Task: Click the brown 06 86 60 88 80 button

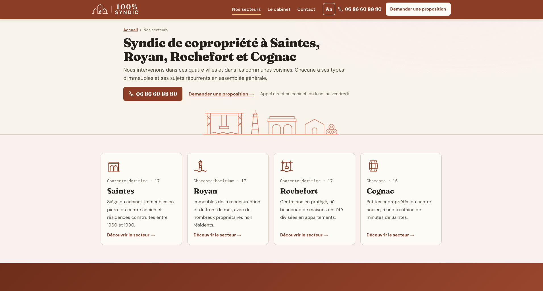Action: point(153,94)
